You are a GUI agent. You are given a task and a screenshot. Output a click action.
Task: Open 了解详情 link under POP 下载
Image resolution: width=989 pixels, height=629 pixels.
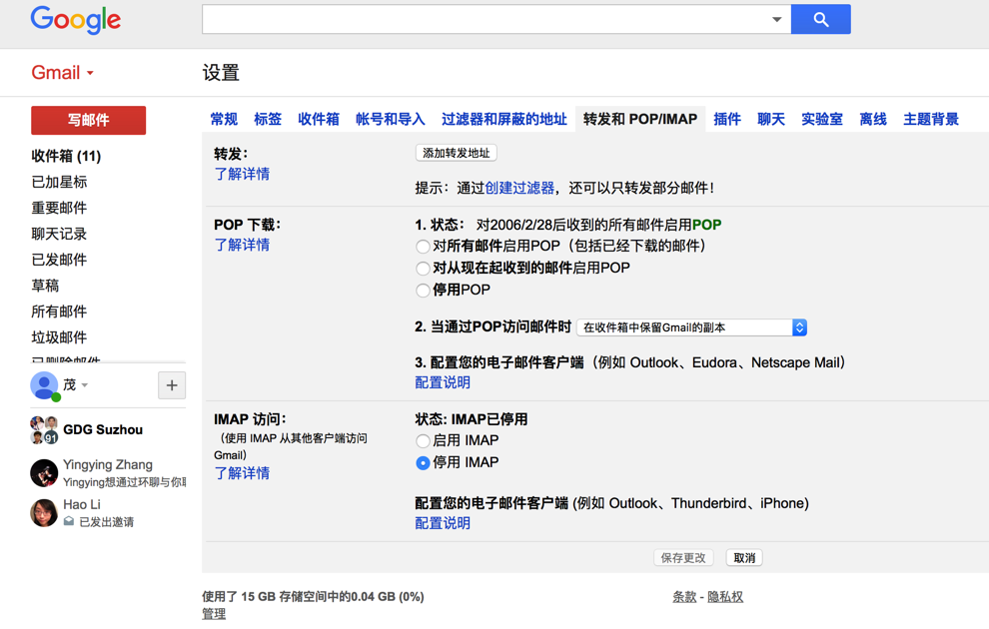(x=242, y=245)
